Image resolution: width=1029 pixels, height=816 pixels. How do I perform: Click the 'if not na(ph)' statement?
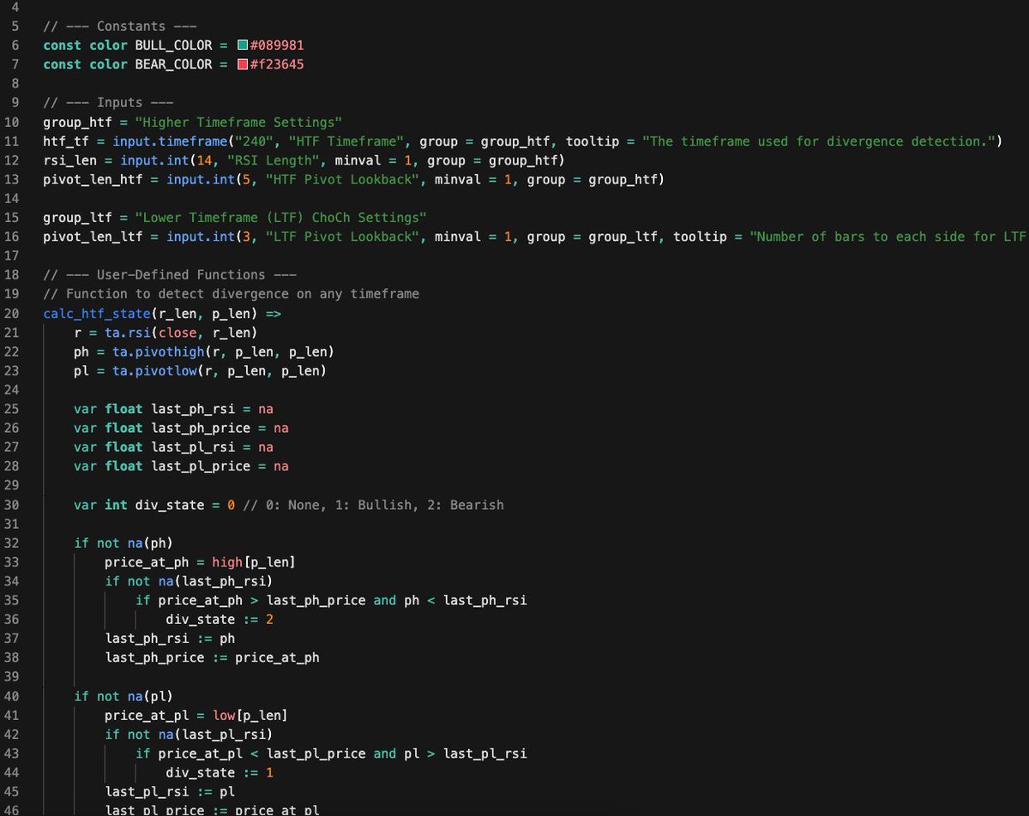coord(124,543)
